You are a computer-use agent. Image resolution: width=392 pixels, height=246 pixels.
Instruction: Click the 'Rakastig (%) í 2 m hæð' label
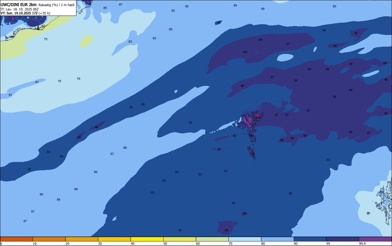56,5
